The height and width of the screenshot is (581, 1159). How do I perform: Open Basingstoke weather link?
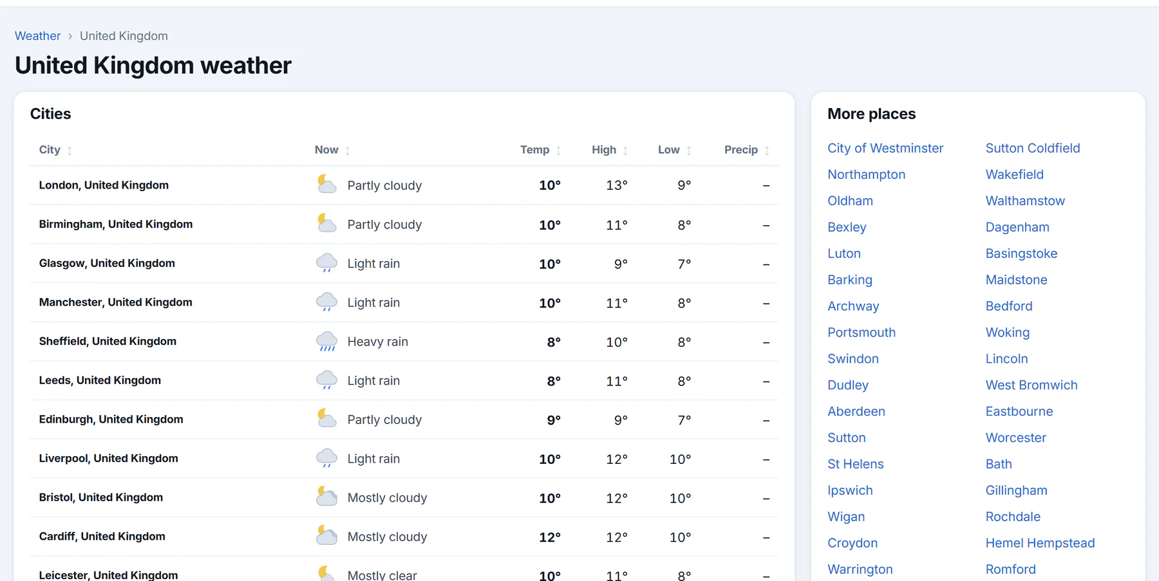1021,254
